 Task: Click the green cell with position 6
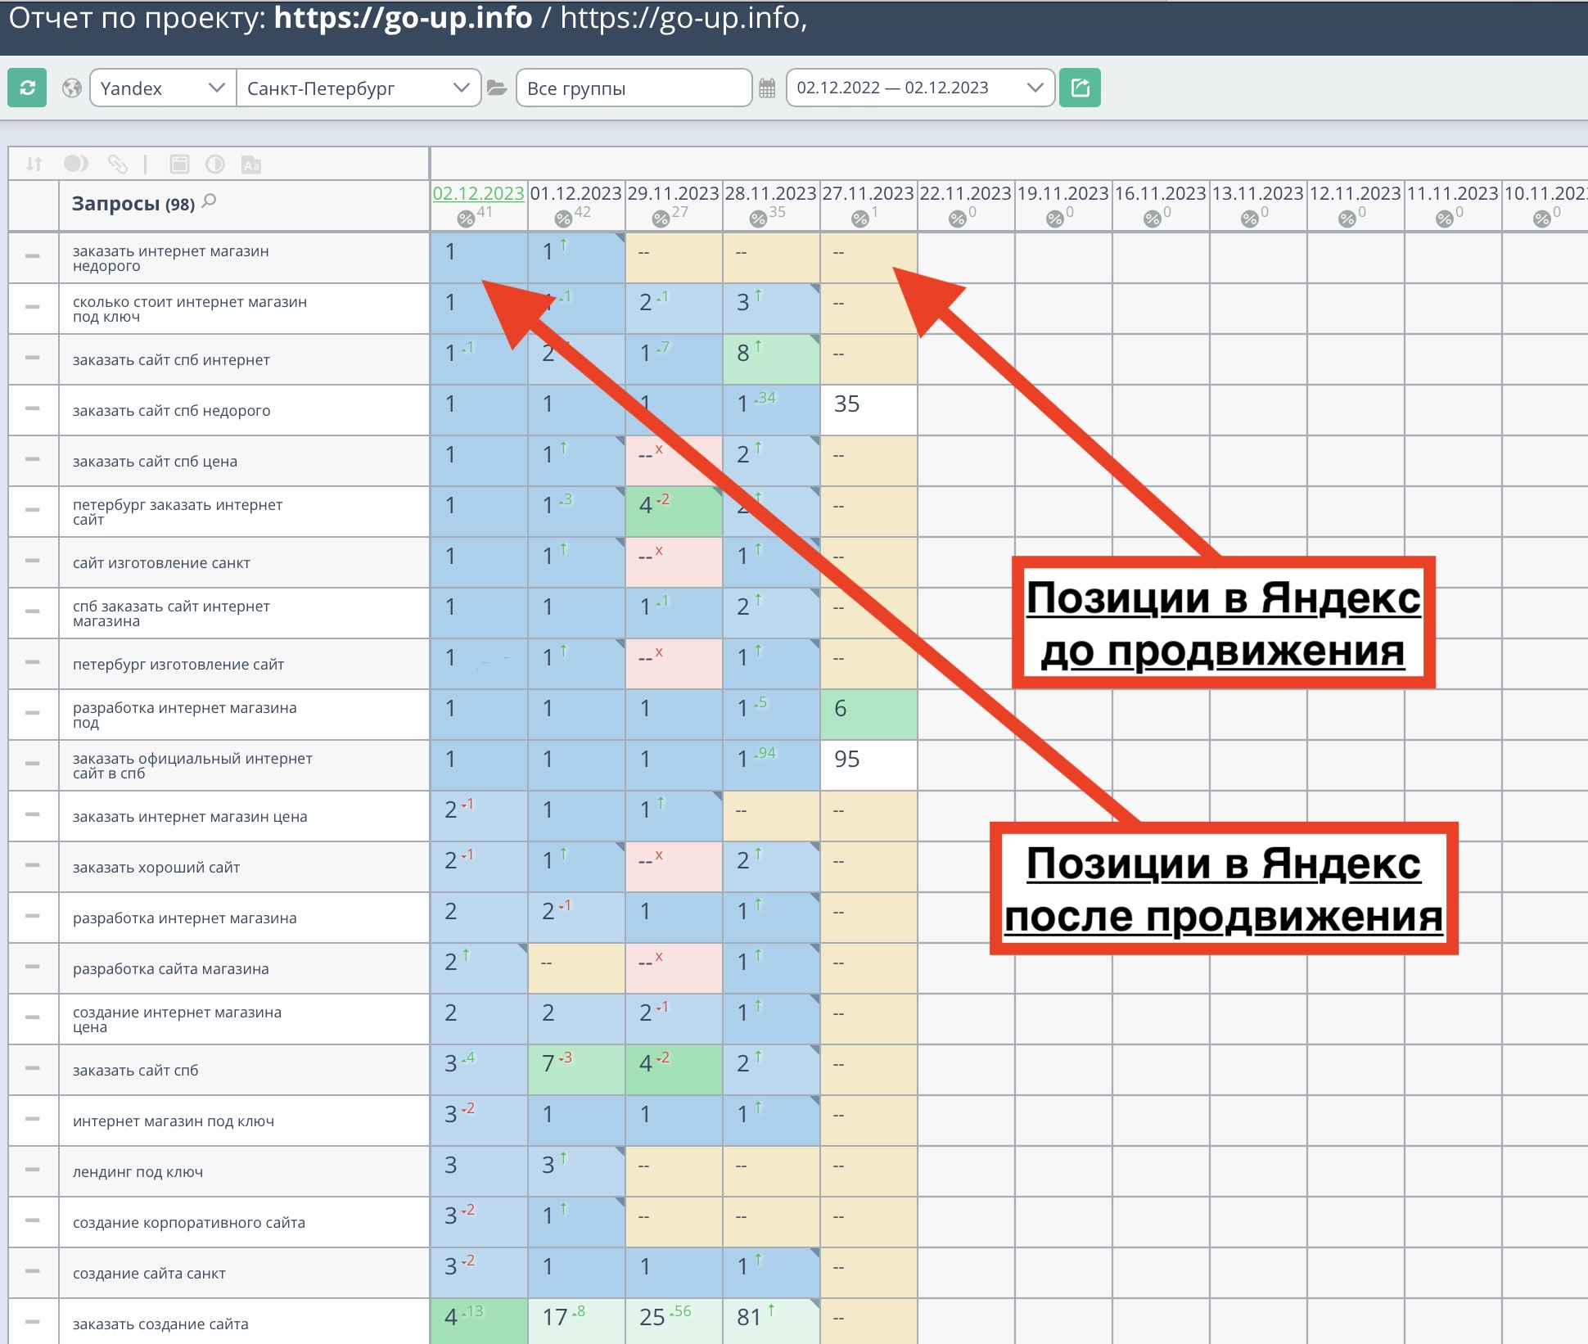point(868,714)
